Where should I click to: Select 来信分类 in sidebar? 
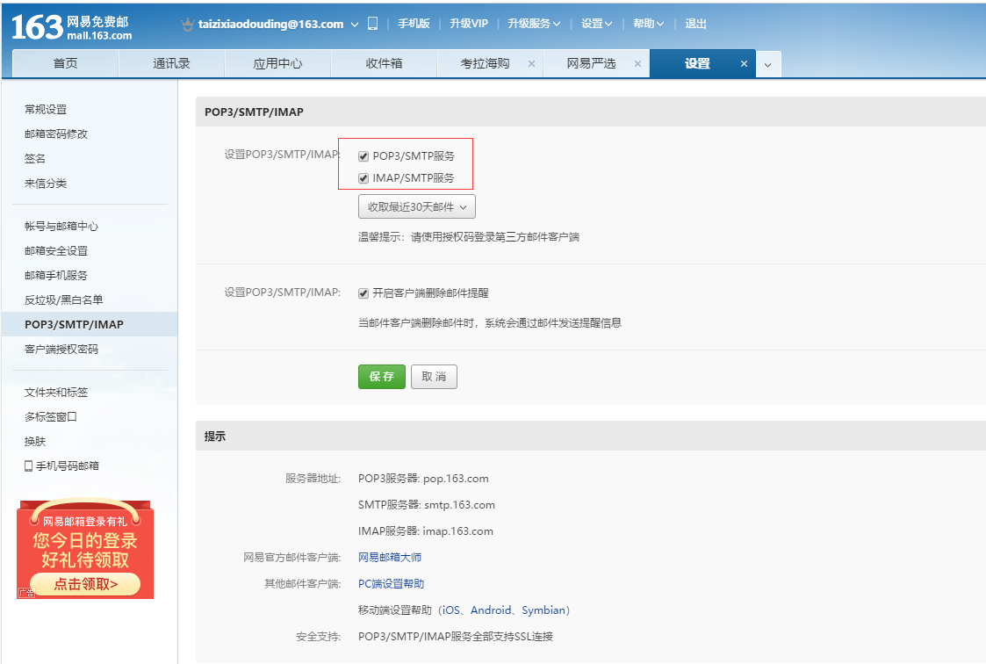[x=46, y=184]
